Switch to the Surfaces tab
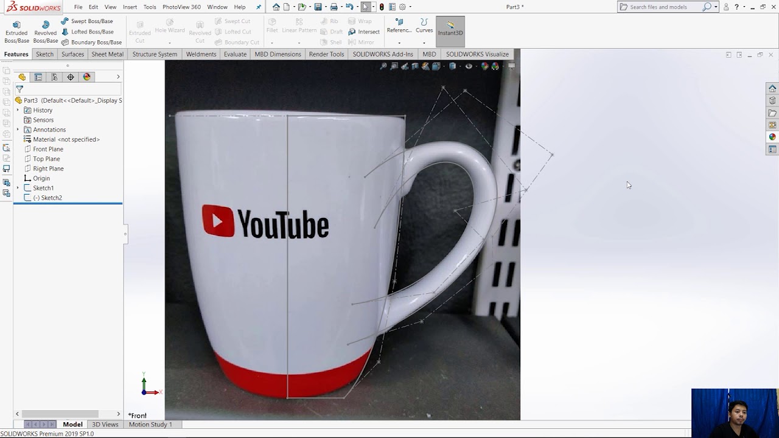This screenshot has width=779, height=438. pos(72,54)
